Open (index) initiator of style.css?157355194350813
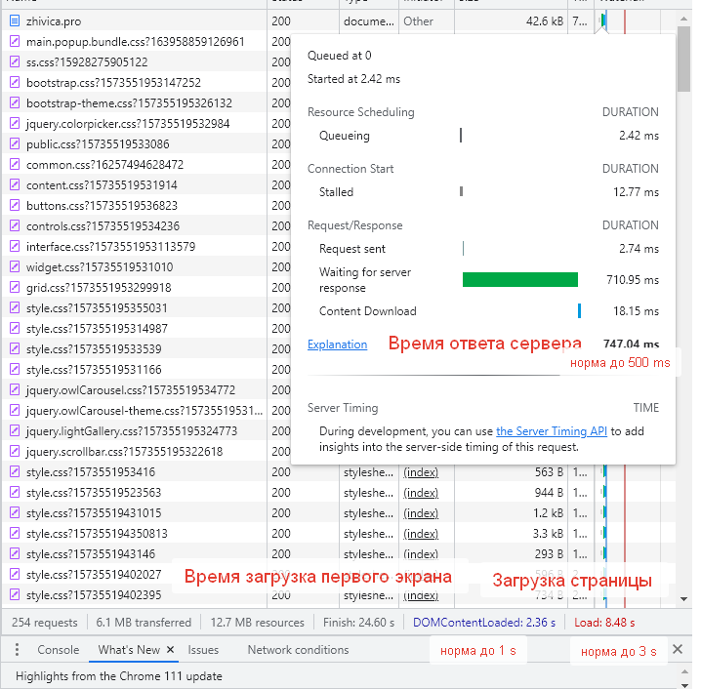This screenshot has width=701, height=689. [x=421, y=534]
